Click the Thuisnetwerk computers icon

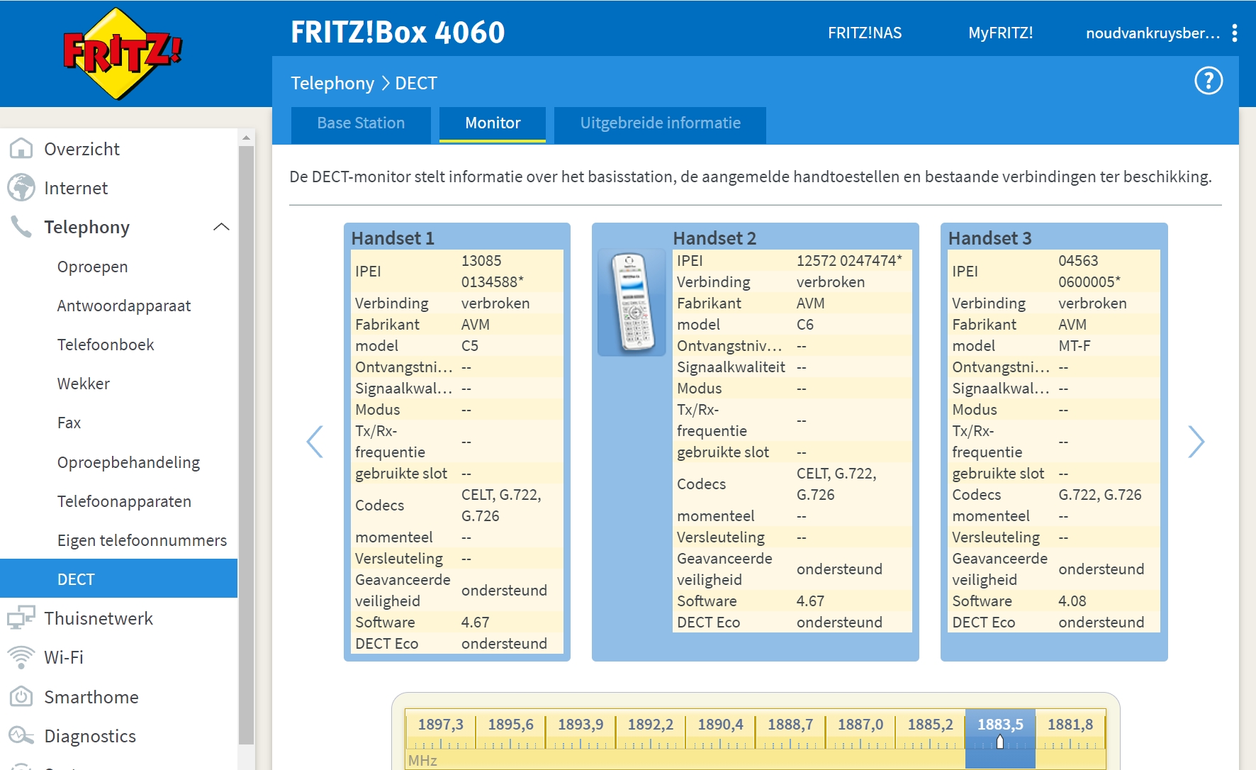[21, 618]
